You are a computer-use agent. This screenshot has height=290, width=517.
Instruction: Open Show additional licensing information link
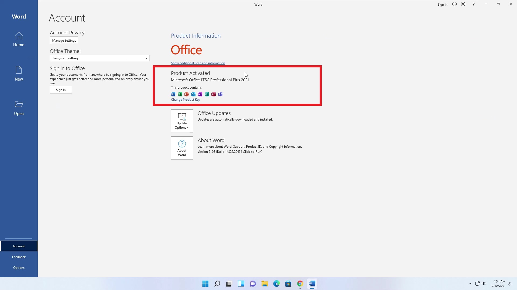click(198, 63)
